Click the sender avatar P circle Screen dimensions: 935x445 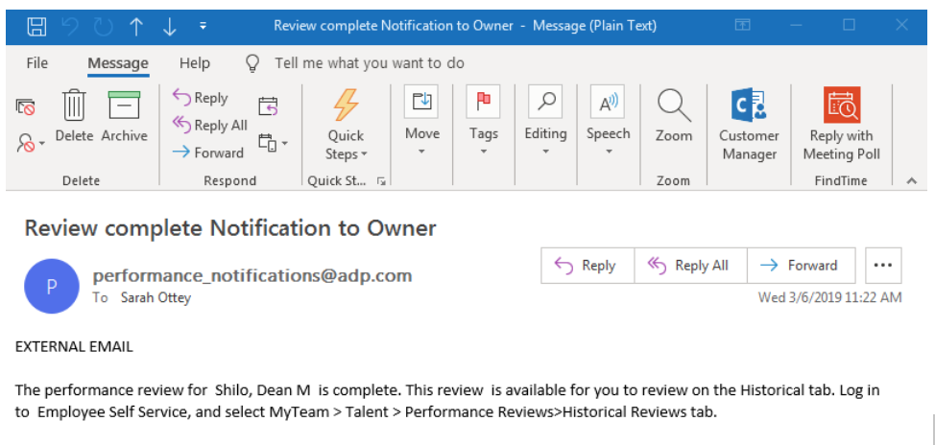tap(51, 286)
